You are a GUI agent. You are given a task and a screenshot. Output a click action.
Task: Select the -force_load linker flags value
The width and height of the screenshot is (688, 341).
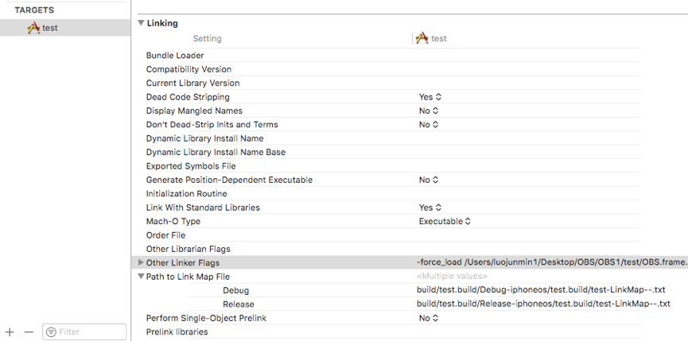(x=550, y=262)
